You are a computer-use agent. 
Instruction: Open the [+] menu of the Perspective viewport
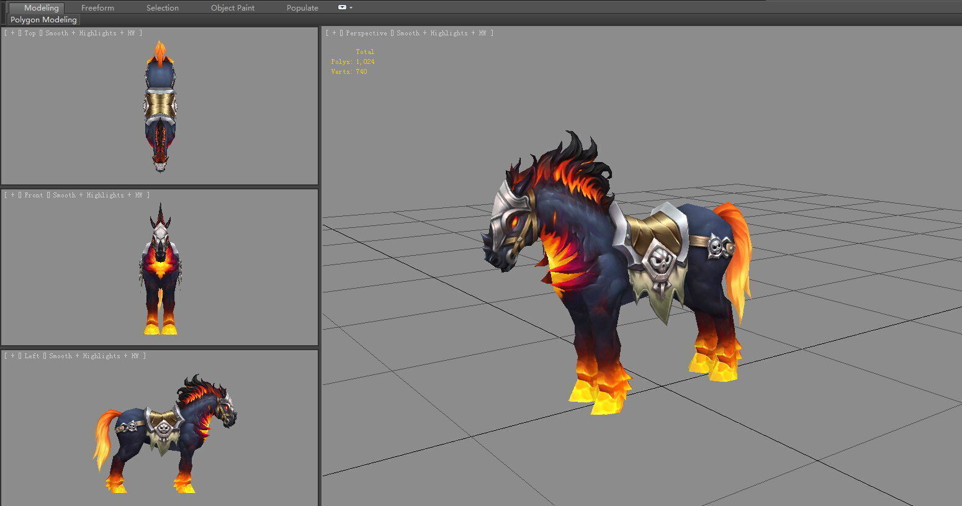pos(334,33)
